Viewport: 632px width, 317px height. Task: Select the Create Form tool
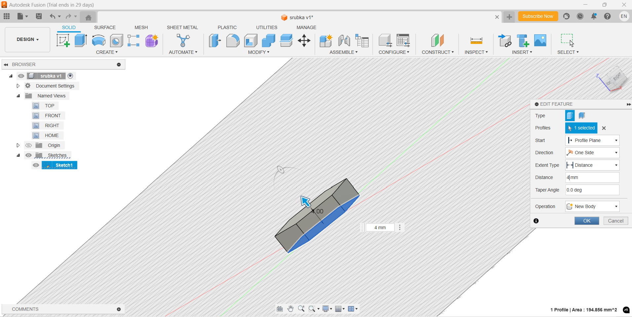point(152,41)
